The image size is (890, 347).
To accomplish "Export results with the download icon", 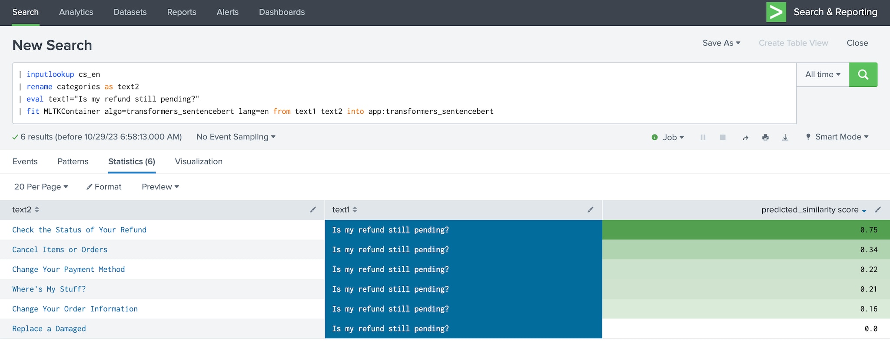I will (x=785, y=137).
